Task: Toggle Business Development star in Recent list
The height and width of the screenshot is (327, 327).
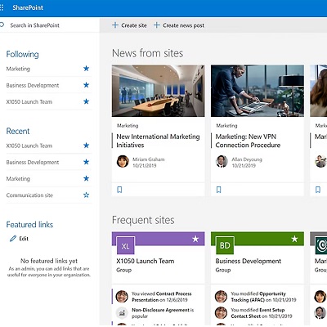Action: [x=86, y=162]
